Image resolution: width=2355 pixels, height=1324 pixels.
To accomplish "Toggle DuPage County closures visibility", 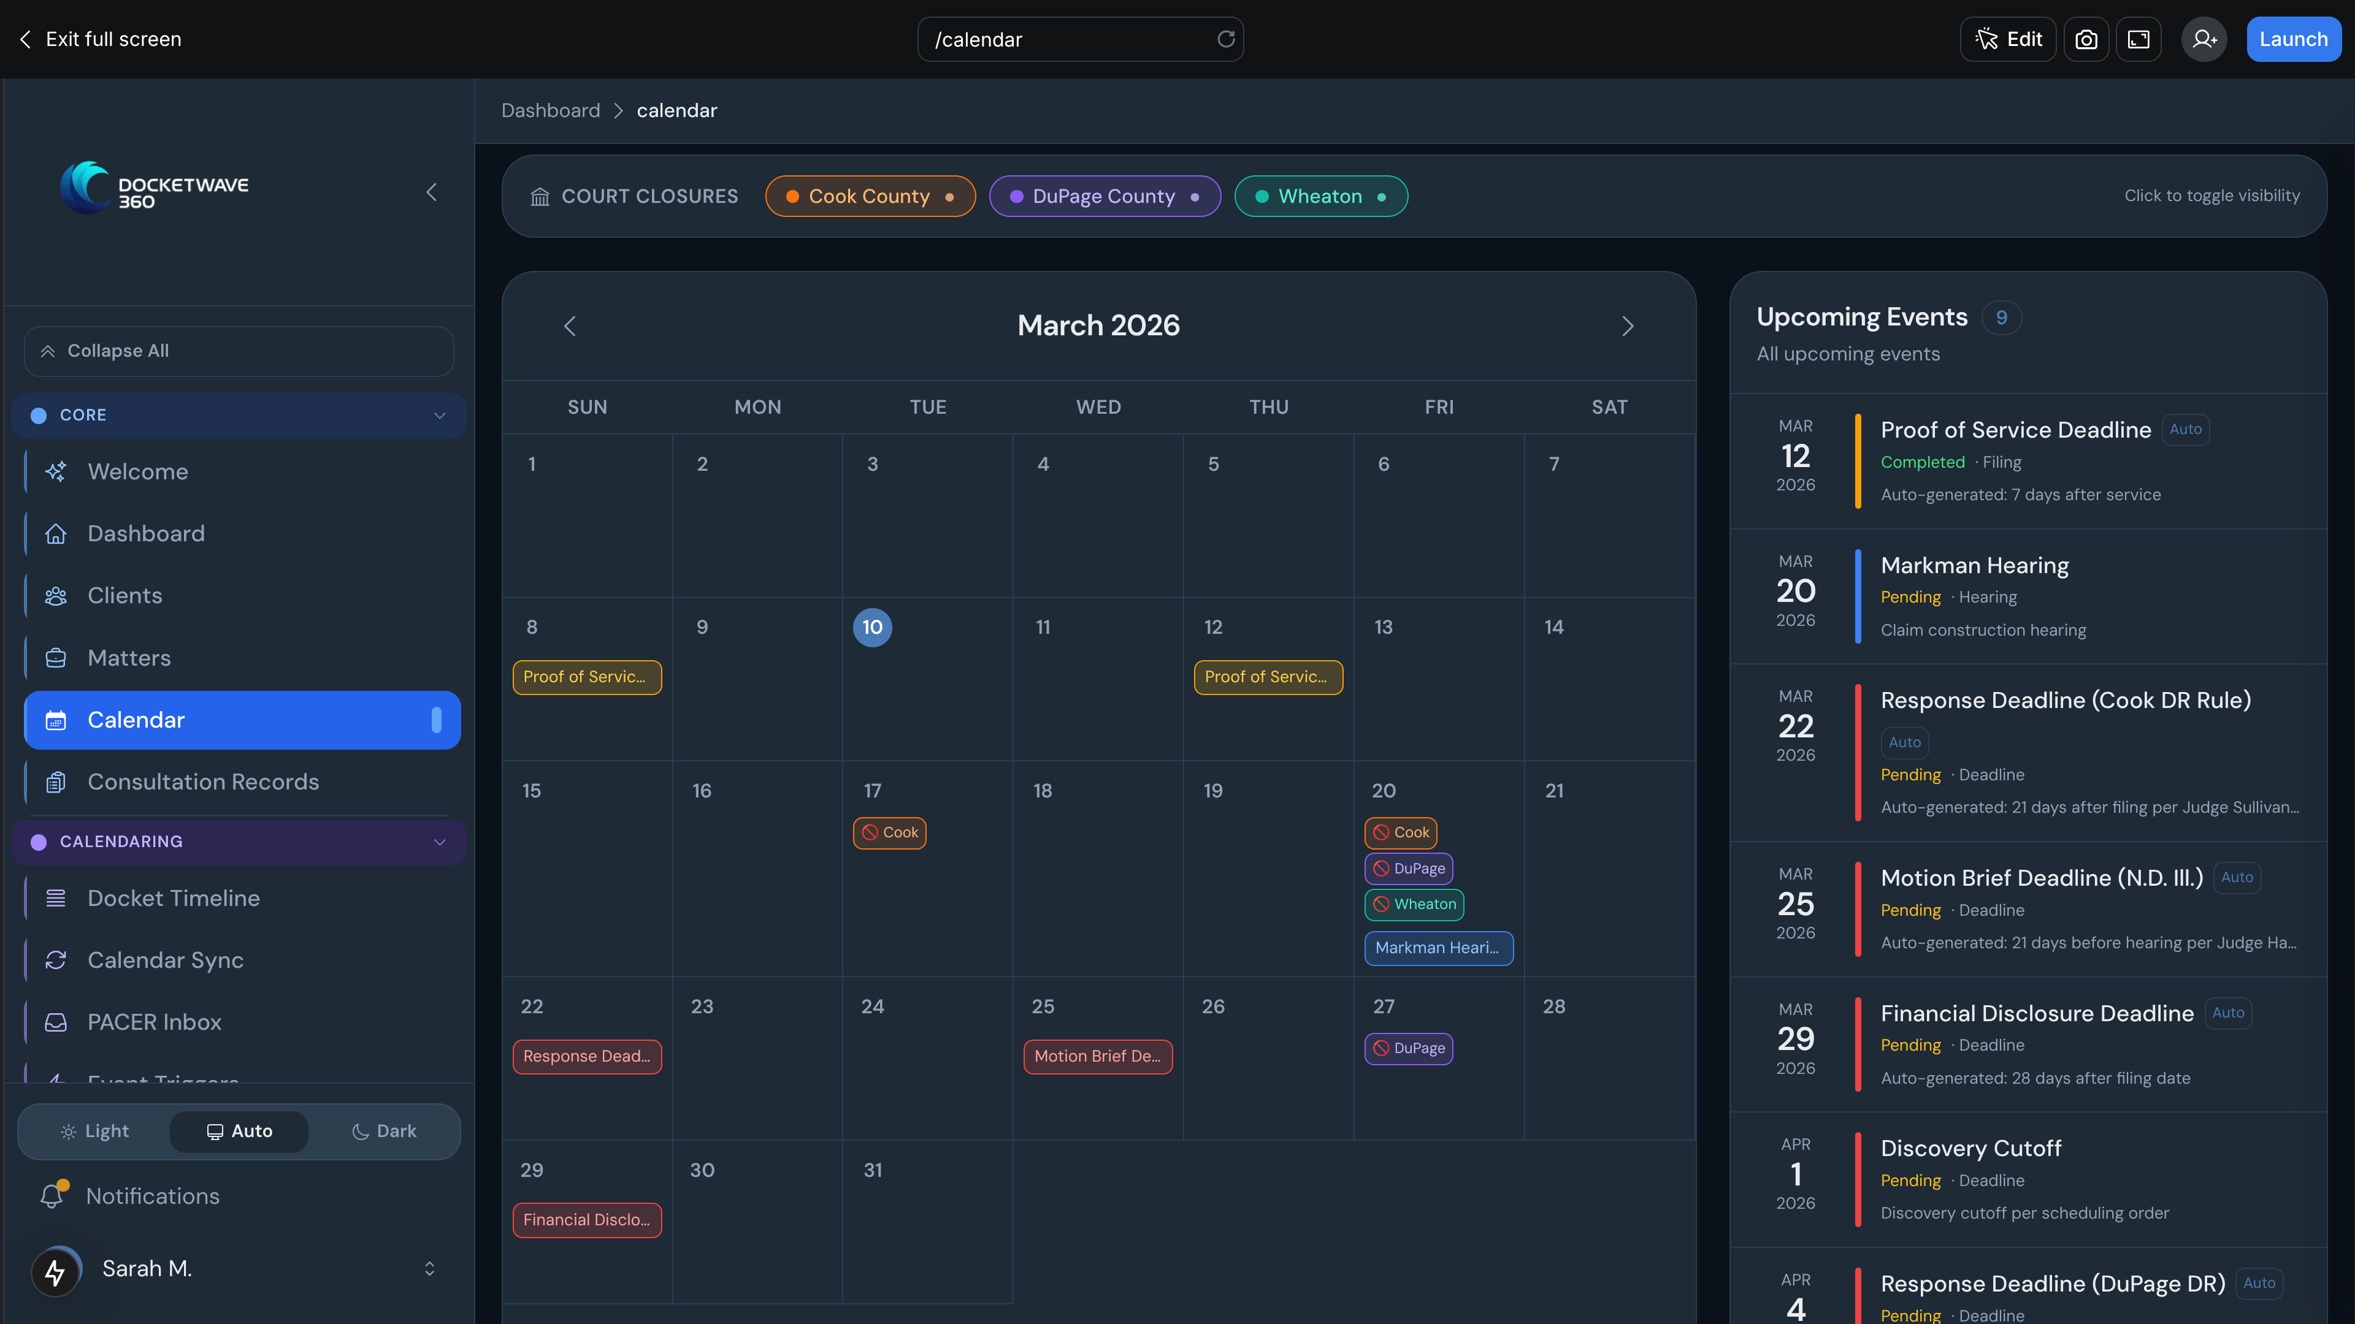I will pyautogui.click(x=1105, y=196).
